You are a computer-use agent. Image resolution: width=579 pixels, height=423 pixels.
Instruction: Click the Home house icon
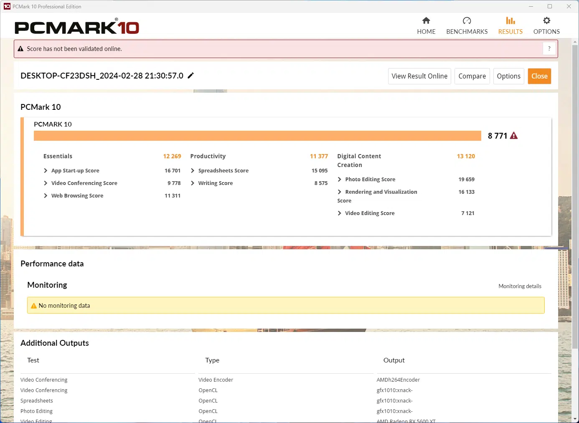426,21
